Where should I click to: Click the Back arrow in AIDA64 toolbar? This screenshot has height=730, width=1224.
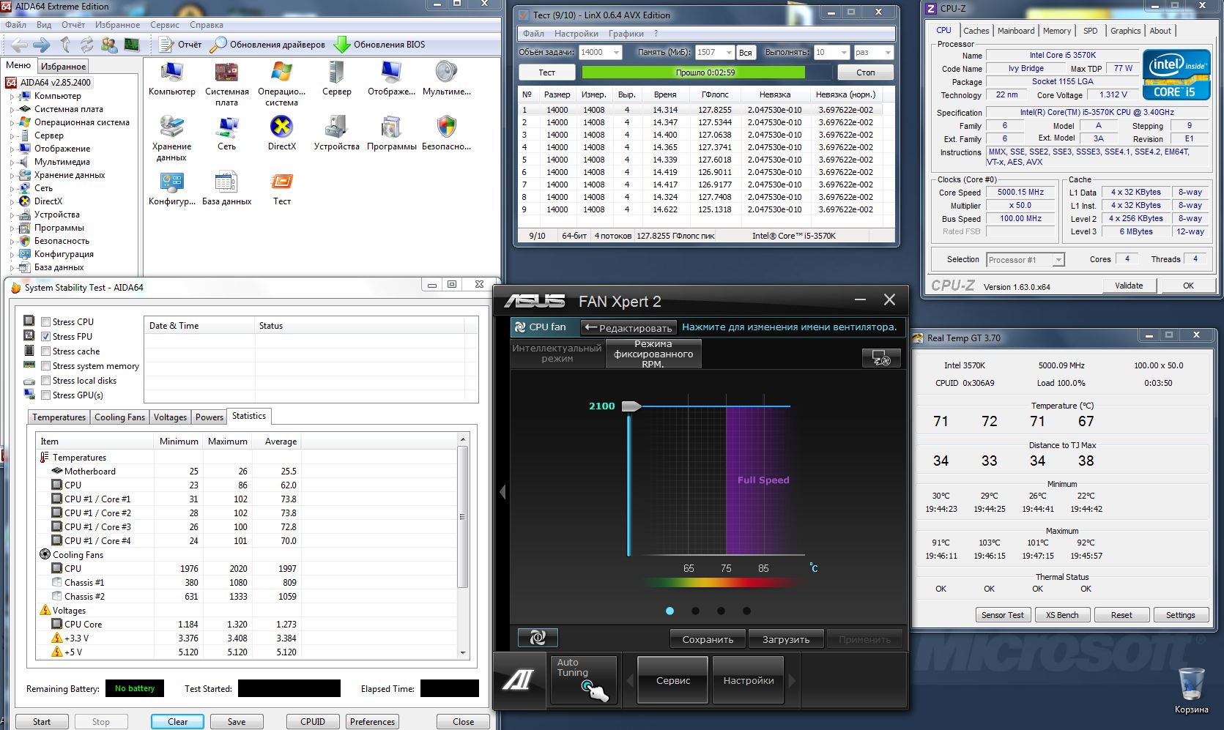pos(19,45)
